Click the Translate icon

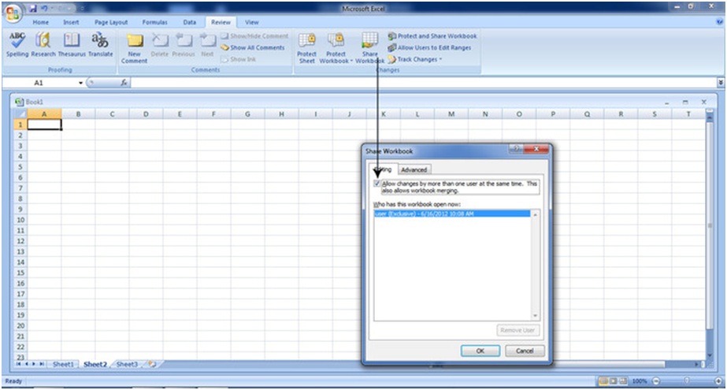pos(100,44)
